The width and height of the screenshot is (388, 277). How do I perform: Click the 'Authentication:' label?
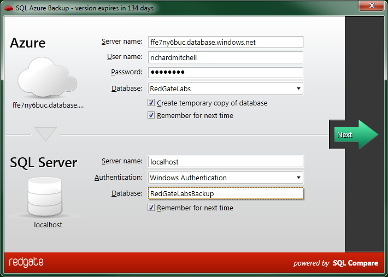coord(118,178)
